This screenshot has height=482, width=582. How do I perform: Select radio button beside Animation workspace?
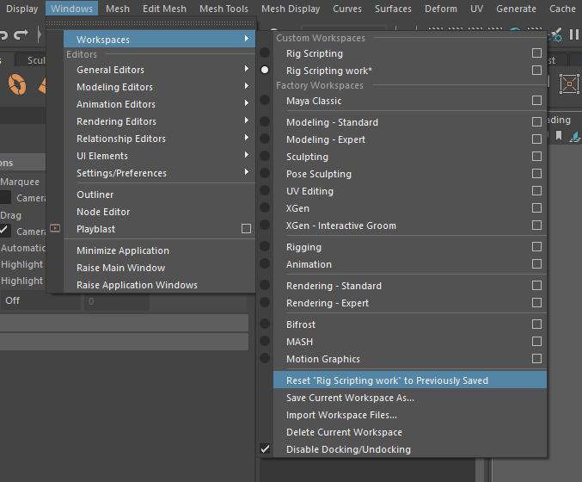click(x=265, y=263)
